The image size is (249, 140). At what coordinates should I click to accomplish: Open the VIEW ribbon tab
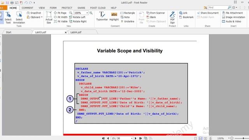(42, 8)
